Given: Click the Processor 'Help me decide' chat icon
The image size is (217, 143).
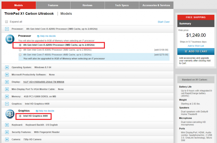Looking at the screenshot, I should [38, 36].
